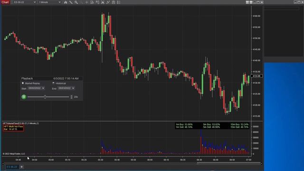
Task: Click the 5m Sell percentage text
Action: pyautogui.click(x=211, y=127)
